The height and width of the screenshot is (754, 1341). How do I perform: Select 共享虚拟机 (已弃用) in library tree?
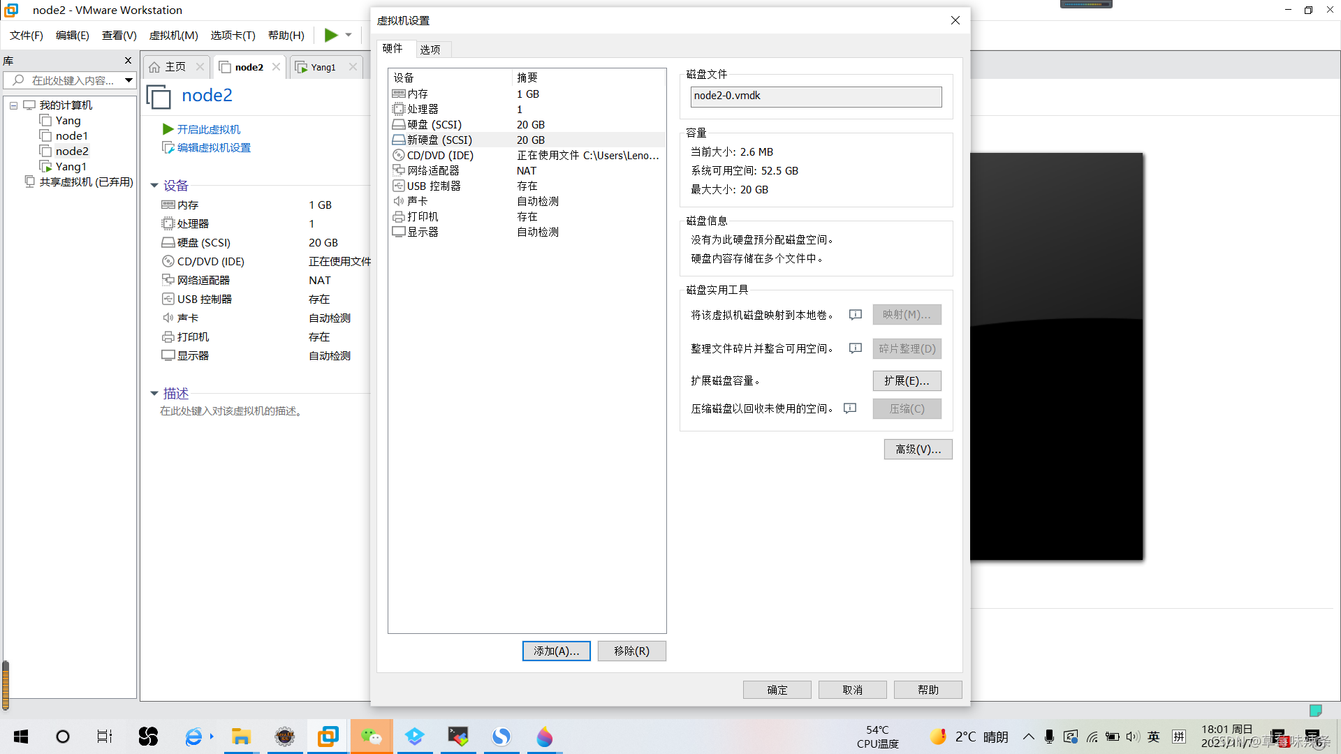[x=86, y=182]
